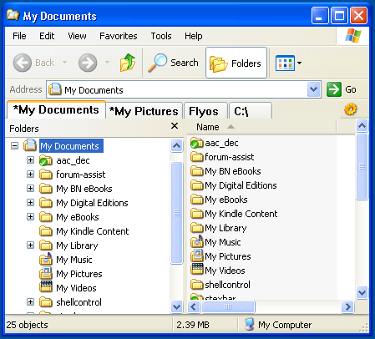Click the folder tree scroll down arrow
Screen dimensions: 375x339
pos(176,306)
